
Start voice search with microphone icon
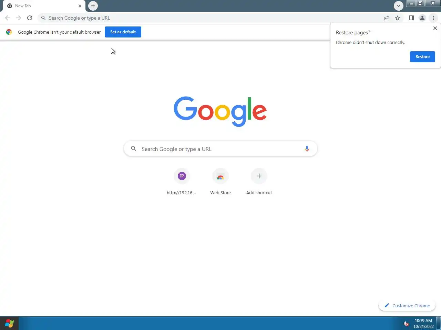[x=307, y=149]
